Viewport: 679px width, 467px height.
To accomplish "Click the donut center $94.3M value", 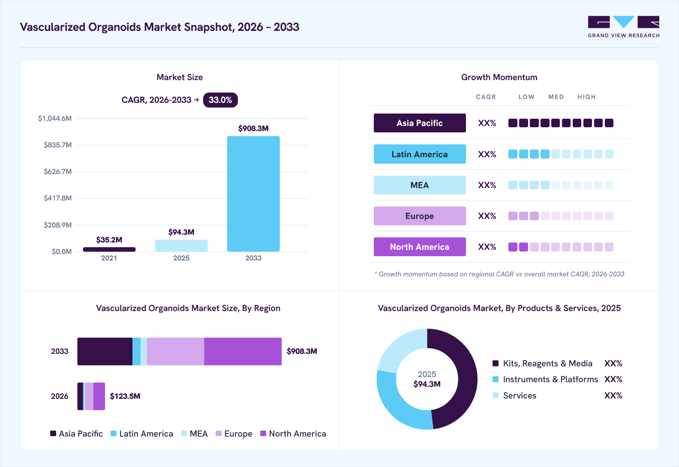I will (x=427, y=384).
